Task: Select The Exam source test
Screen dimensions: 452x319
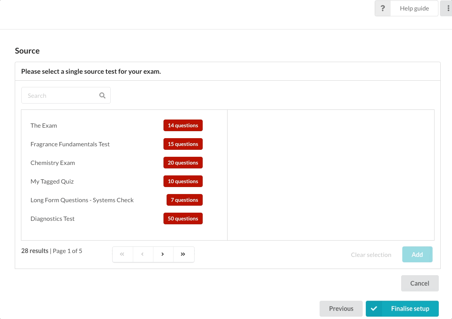Action: tap(44, 125)
